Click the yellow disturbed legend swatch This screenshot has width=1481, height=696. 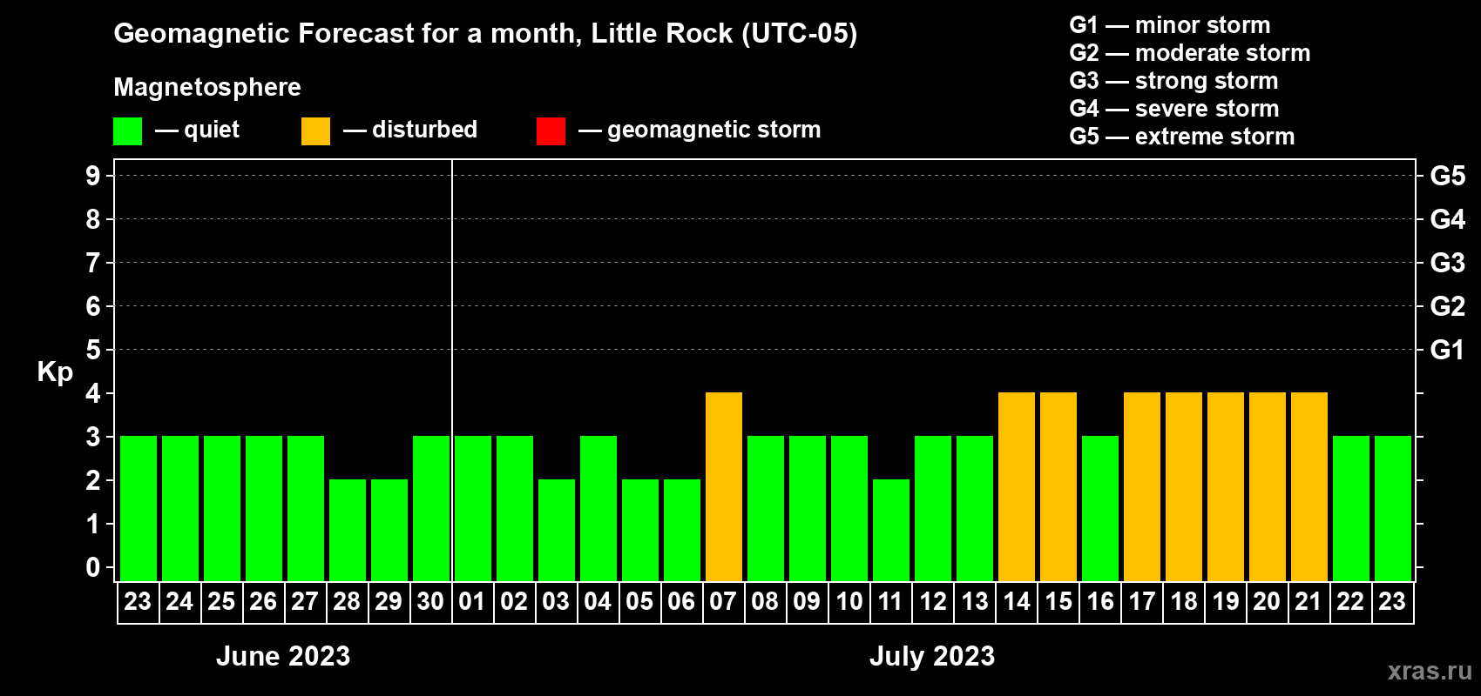(x=315, y=131)
